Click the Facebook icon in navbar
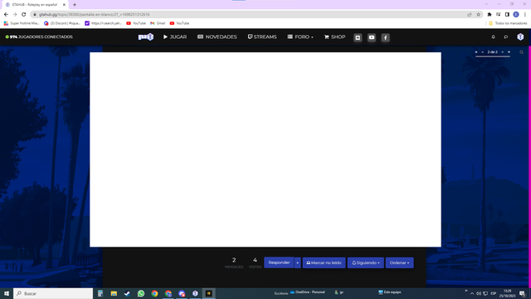The image size is (531, 299). pos(385,37)
